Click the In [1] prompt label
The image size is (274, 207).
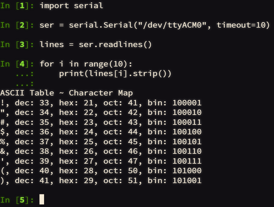click(17, 5)
